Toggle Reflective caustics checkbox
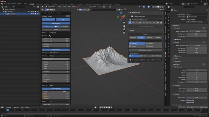 click(187, 100)
